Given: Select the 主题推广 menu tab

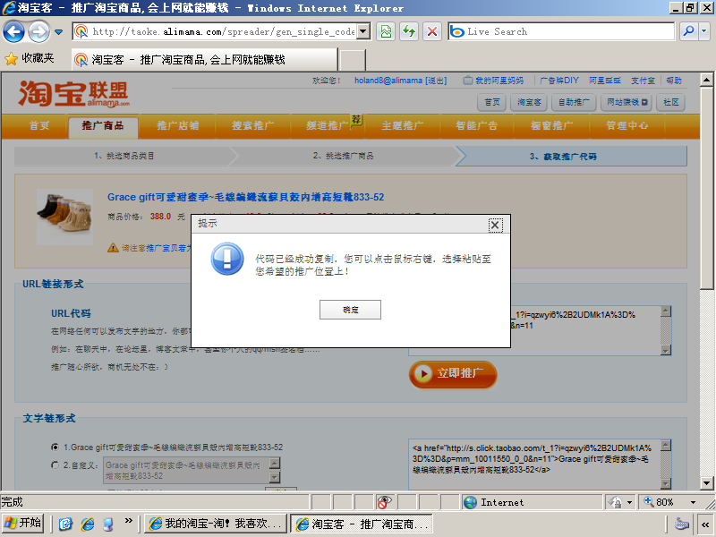Looking at the screenshot, I should click(x=402, y=125).
